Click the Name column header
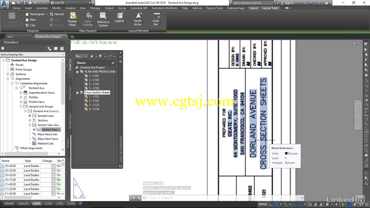Image resolution: width=370 pixels, height=208 pixels. (x=6, y=161)
